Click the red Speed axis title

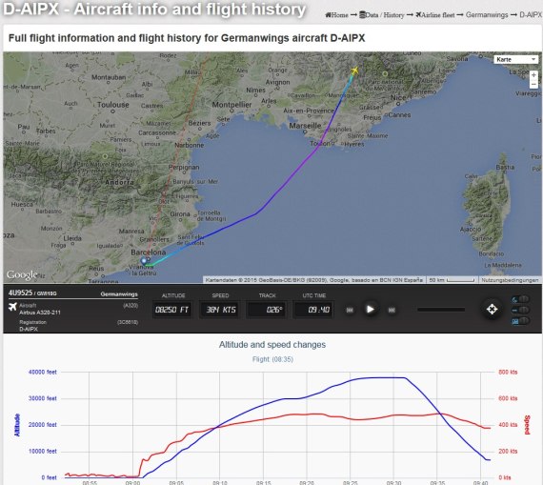pyautogui.click(x=527, y=425)
